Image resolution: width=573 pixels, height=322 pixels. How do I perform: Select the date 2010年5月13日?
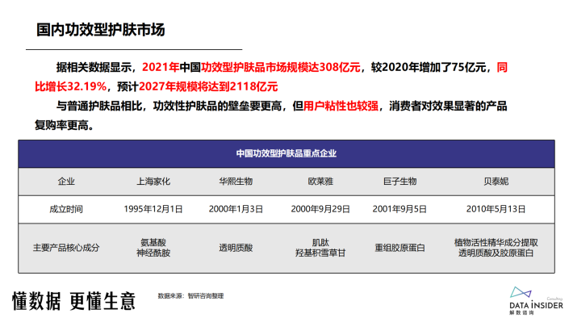(496, 210)
